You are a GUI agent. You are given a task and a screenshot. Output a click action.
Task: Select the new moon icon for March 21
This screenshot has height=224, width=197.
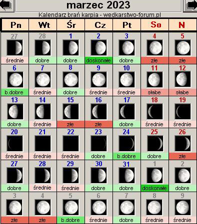[x=43, y=144]
